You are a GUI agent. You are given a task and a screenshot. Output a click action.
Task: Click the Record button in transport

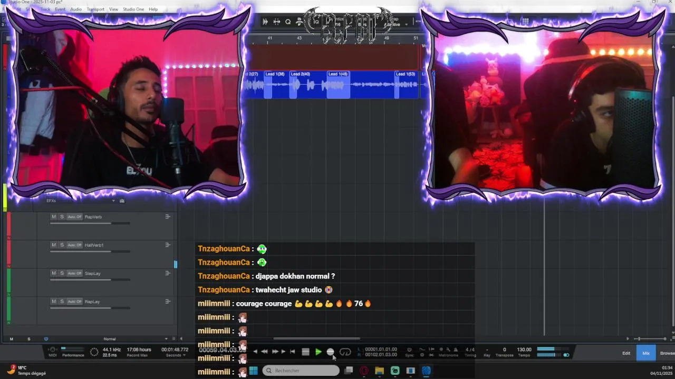(x=331, y=352)
